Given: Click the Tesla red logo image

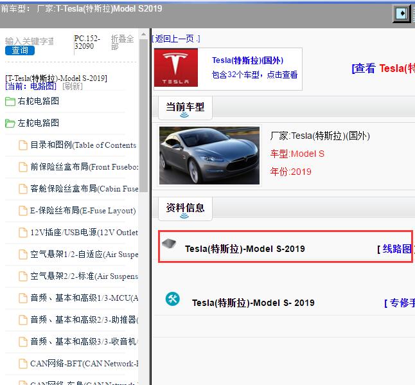Looking at the screenshot, I should (x=176, y=67).
